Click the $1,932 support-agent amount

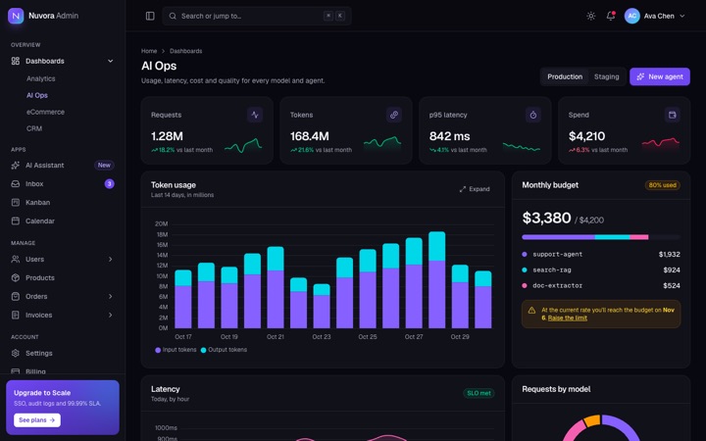669,254
